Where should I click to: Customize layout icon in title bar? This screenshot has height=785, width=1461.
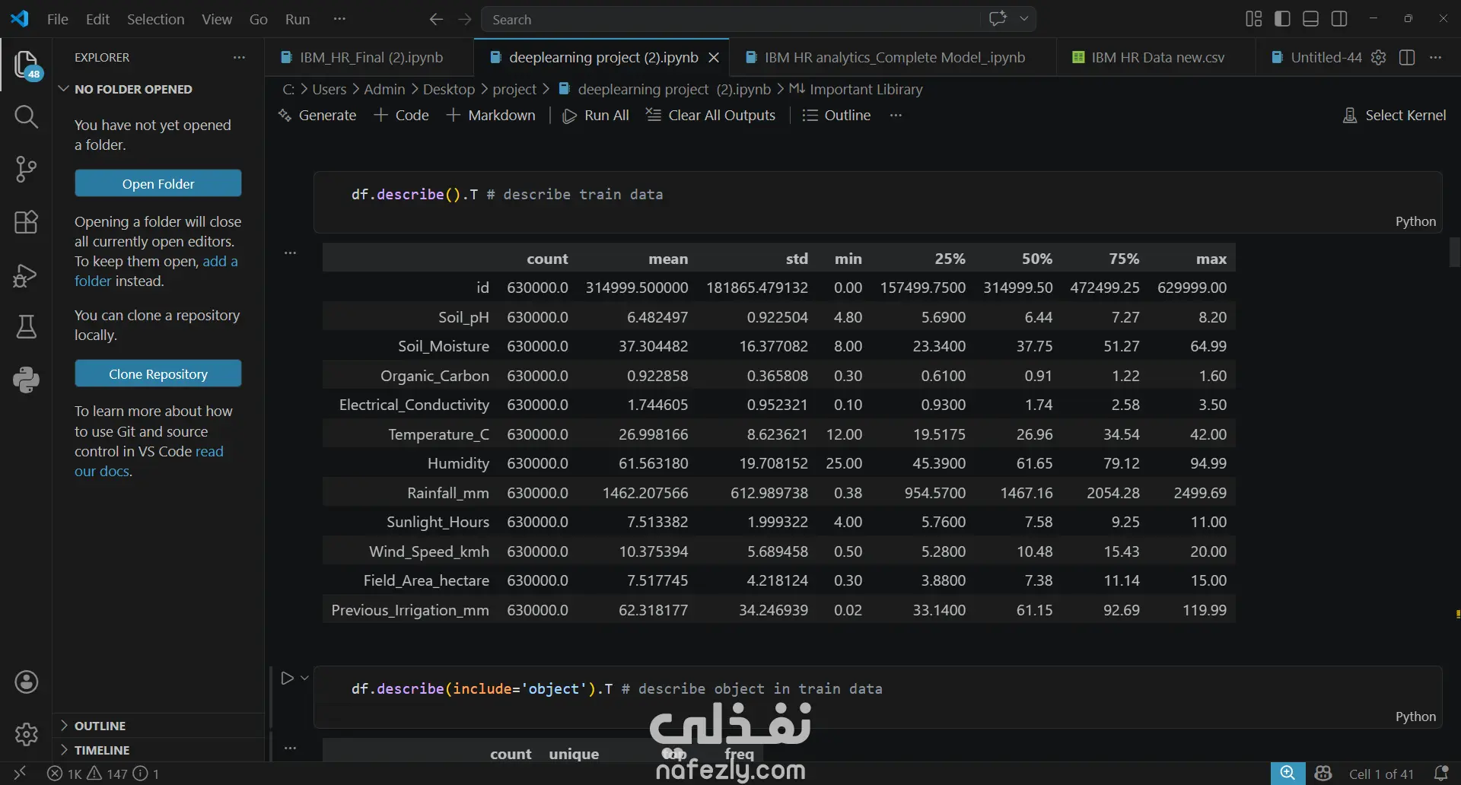(1254, 19)
